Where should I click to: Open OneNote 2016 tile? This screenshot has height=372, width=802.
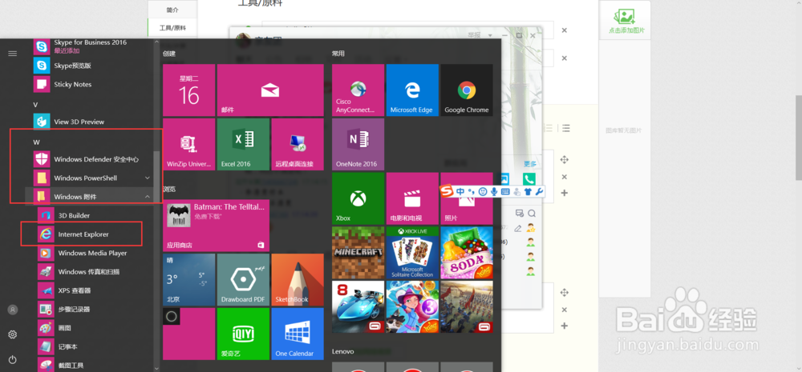point(358,145)
